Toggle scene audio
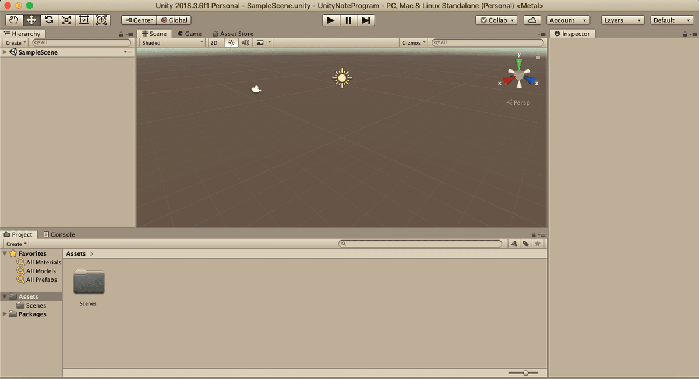 [x=245, y=42]
